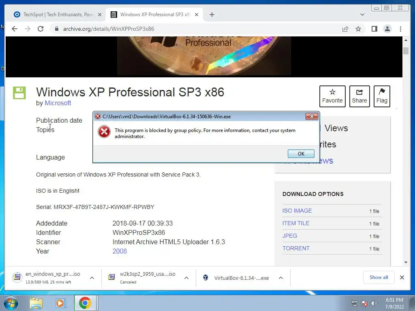Open the tab search dropdown chevron
The width and height of the screenshot is (415, 311).
tap(362, 15)
